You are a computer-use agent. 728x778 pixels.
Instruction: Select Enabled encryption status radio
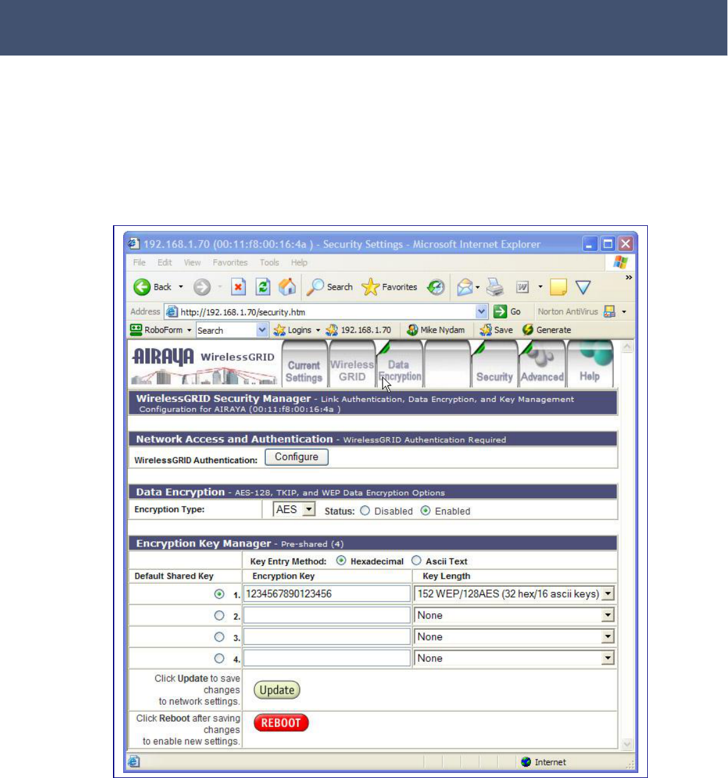[426, 510]
